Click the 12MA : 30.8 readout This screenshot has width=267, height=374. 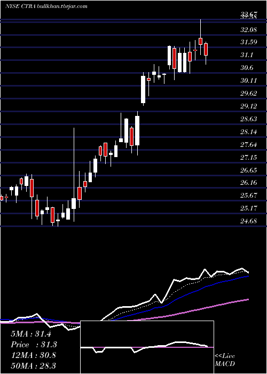point(33,355)
